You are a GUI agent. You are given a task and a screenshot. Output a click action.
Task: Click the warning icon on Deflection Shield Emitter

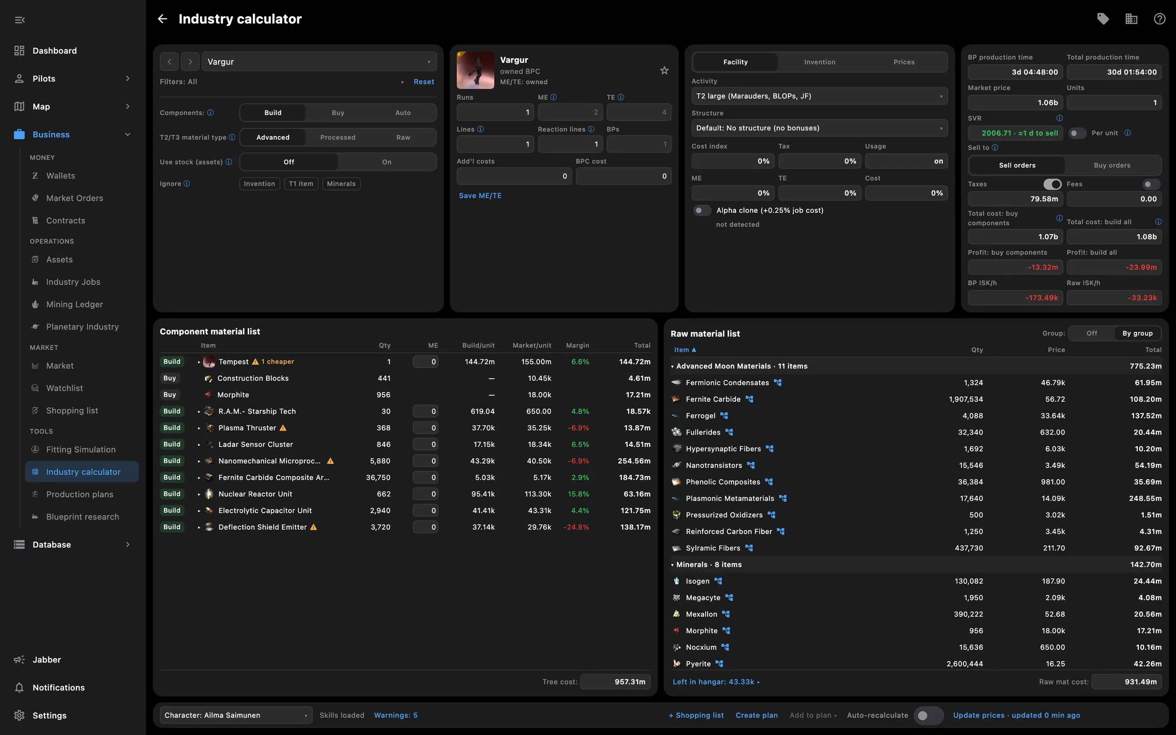[x=314, y=527]
